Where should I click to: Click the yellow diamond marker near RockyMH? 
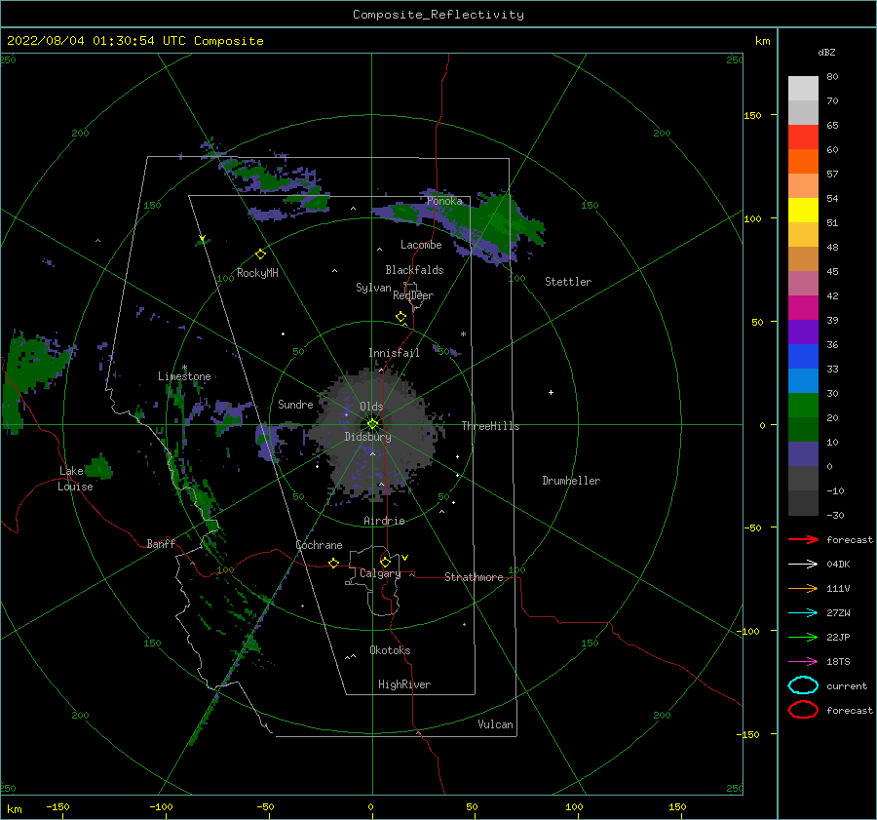tap(260, 254)
